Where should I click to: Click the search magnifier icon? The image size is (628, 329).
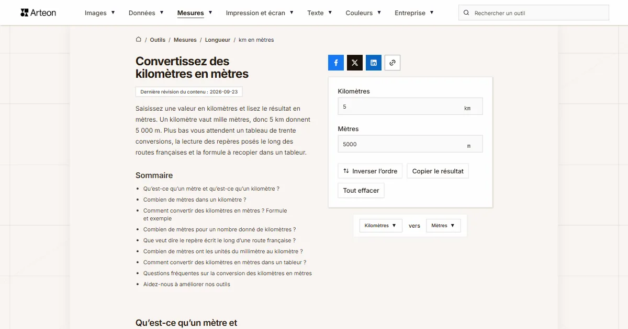click(x=466, y=13)
